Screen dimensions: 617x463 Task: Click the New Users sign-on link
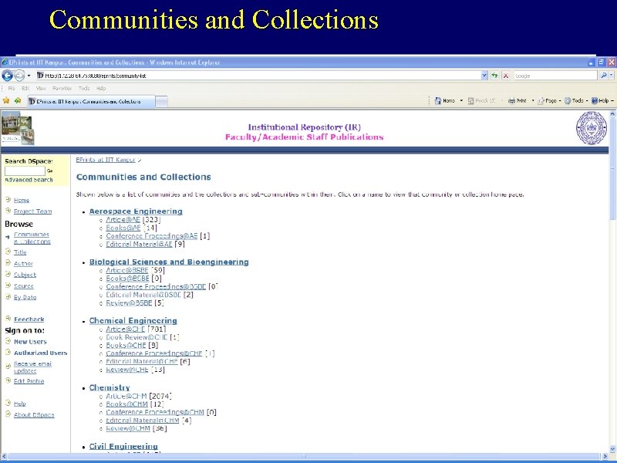point(30,342)
